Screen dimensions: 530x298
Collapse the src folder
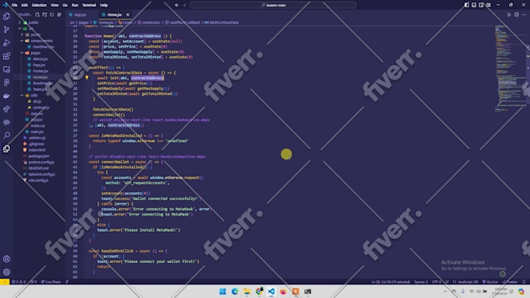(x=30, y=29)
